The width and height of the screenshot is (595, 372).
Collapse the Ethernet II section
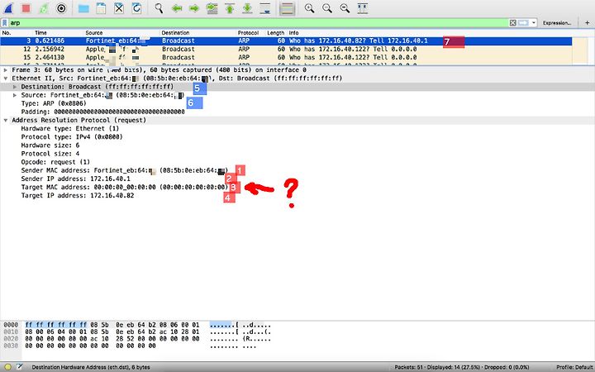tap(5, 79)
